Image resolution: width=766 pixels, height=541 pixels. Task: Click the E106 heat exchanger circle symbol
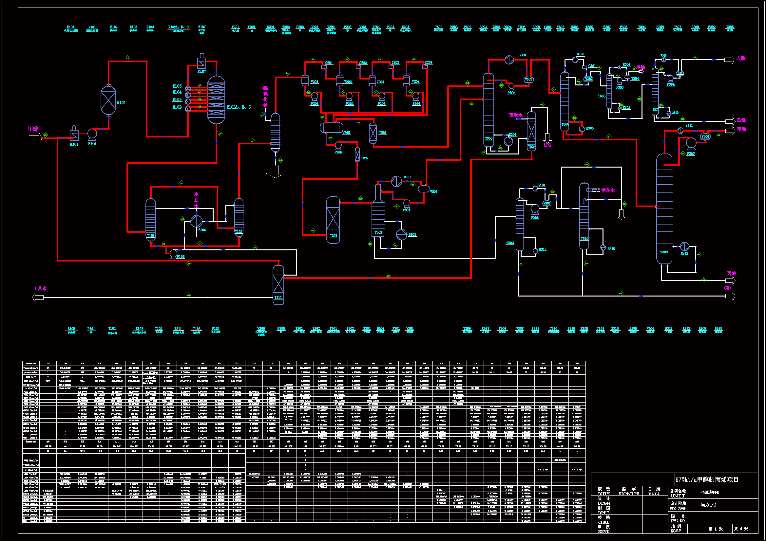196,221
